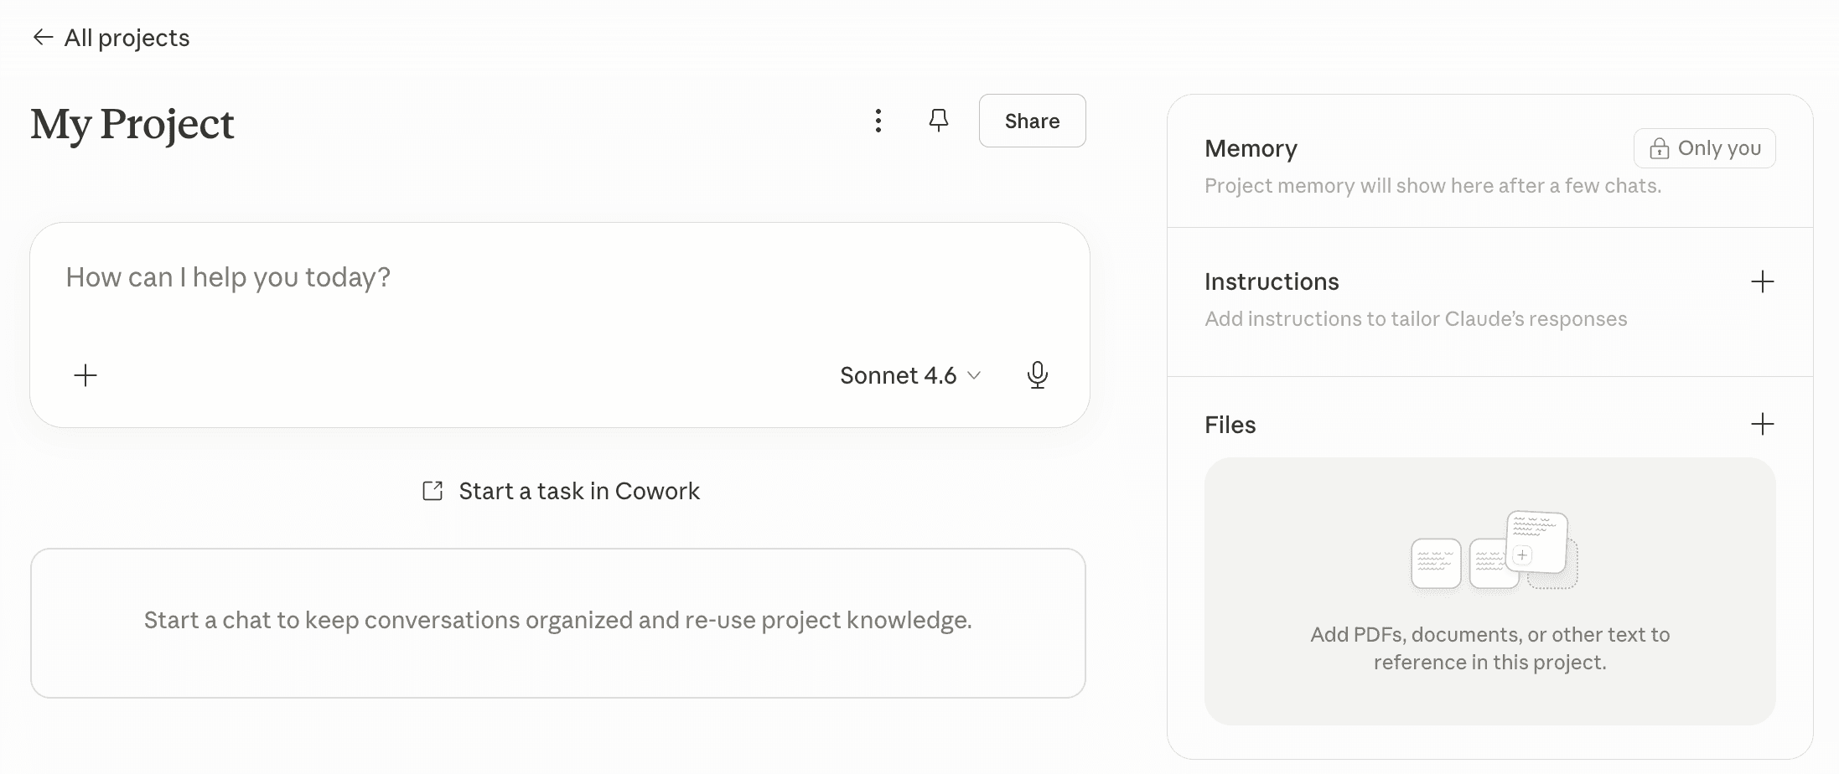
Task: Click the Share button
Action: pos(1032,121)
